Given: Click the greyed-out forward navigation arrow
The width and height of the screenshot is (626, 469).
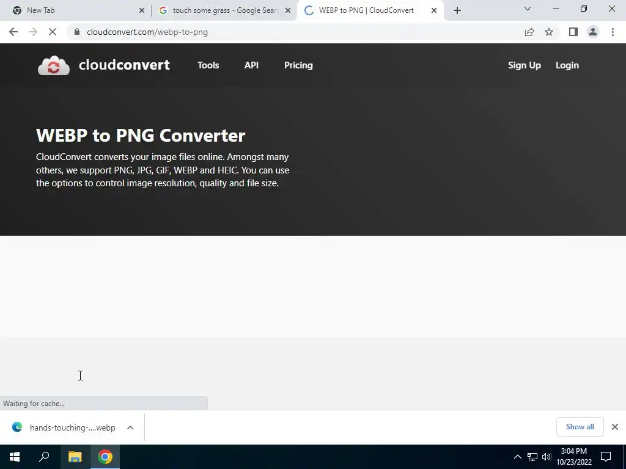Looking at the screenshot, I should tap(33, 32).
